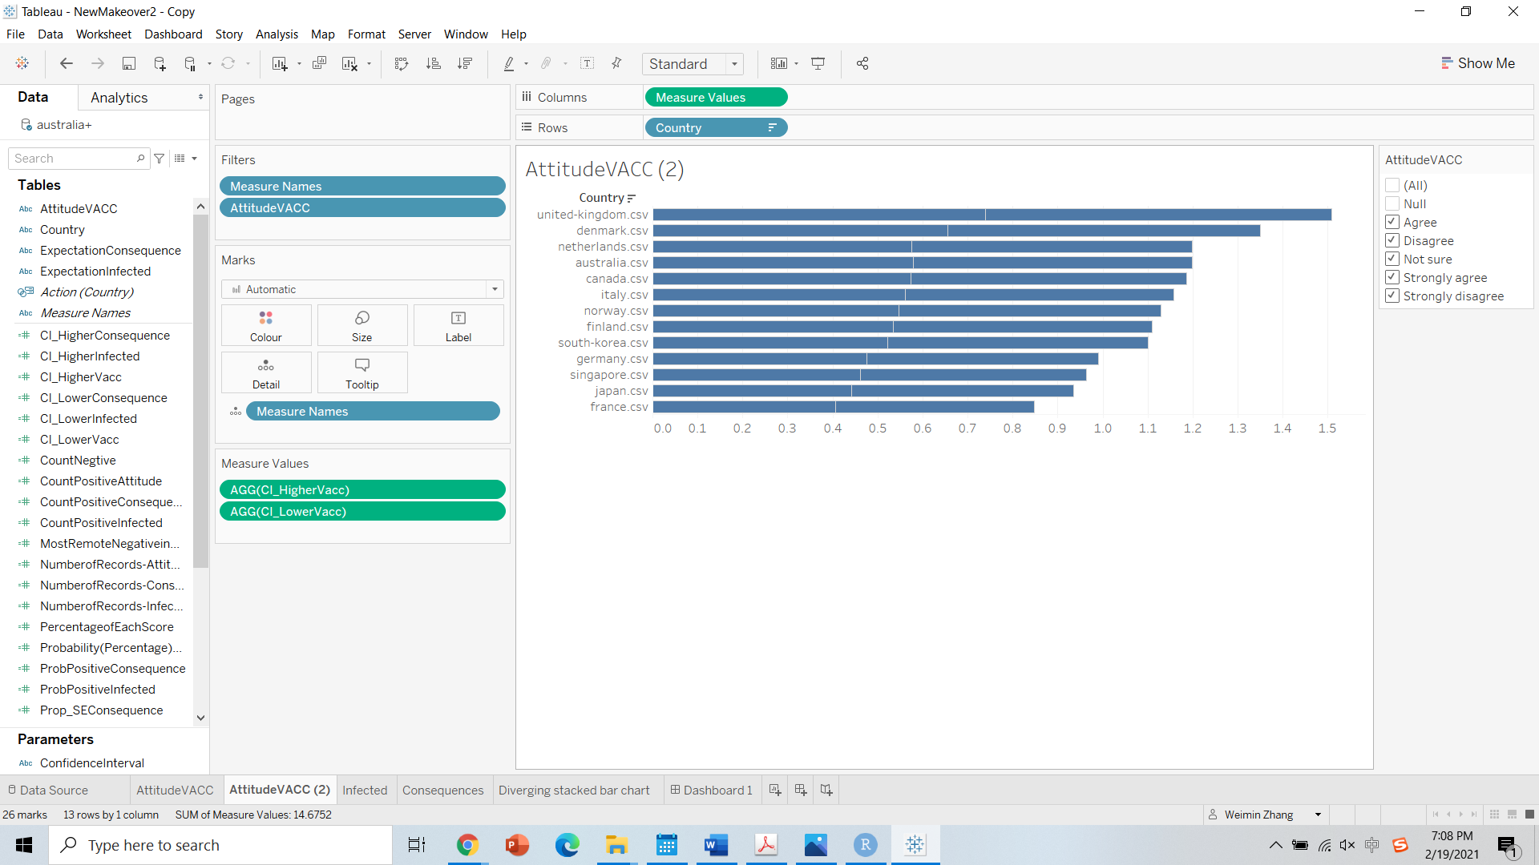This screenshot has width=1539, height=865.
Task: Open the Presentation Mode icon
Action: tap(818, 63)
